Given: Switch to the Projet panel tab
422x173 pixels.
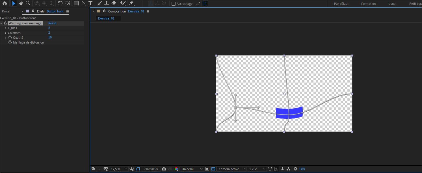Looking at the screenshot, I should coord(6,11).
